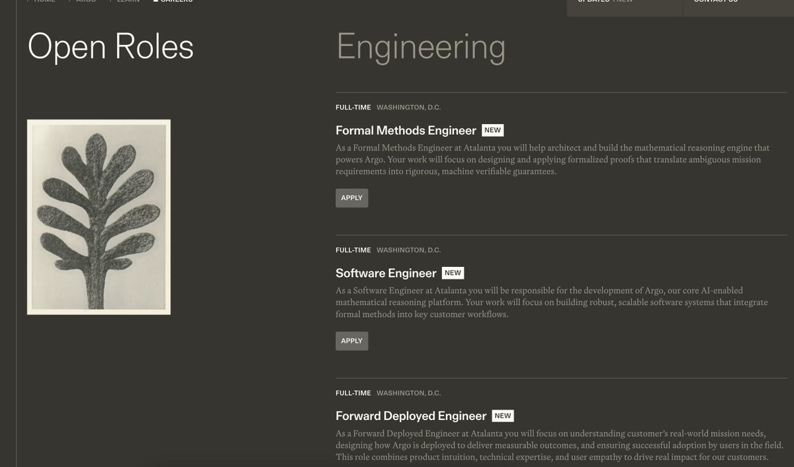Open the Software Engineer job title

coord(386,273)
